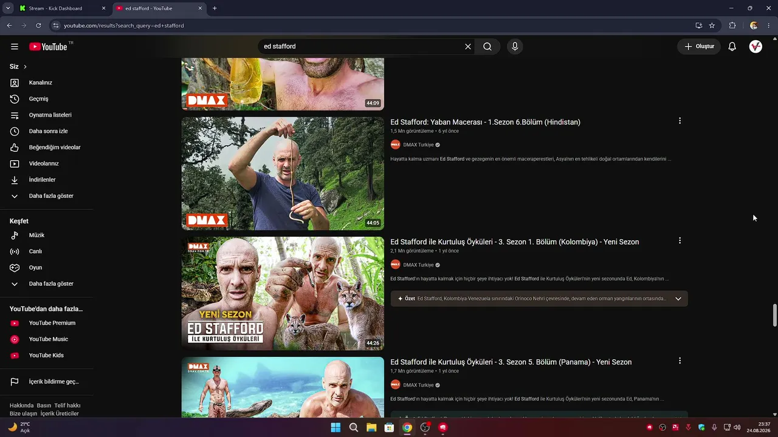Expand the Özet summary for the Kolombiya video
778x437 pixels.
[x=678, y=299]
